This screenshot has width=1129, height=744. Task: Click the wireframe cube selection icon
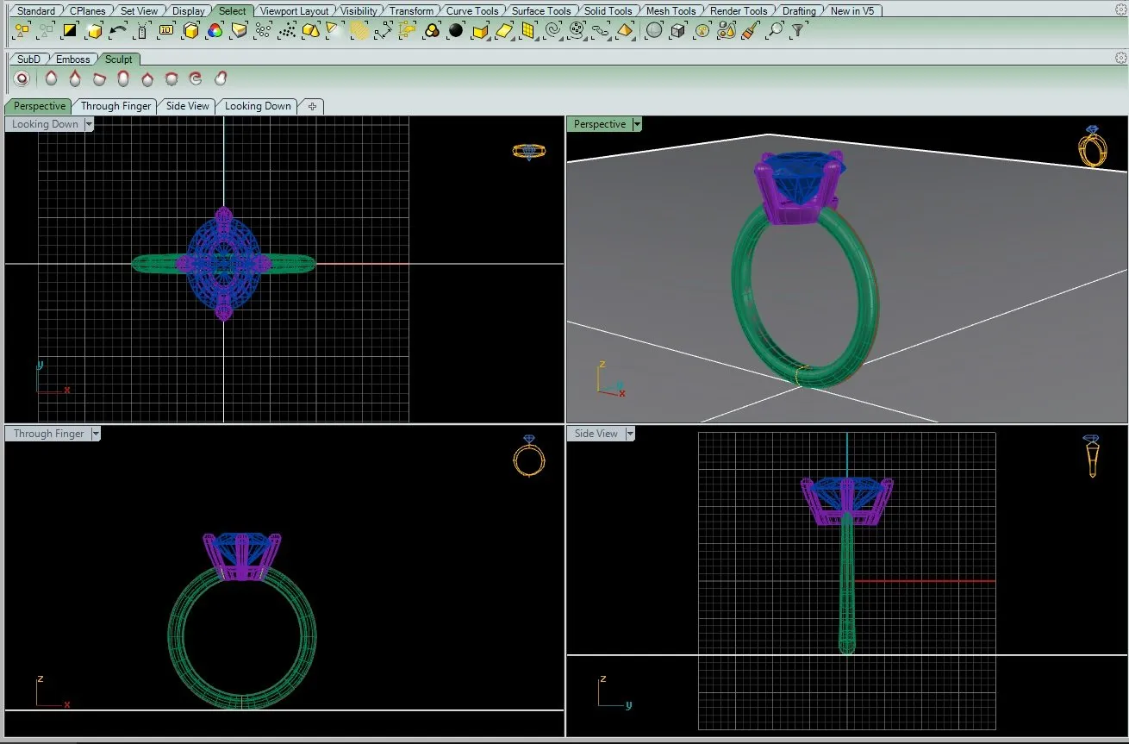point(678,30)
